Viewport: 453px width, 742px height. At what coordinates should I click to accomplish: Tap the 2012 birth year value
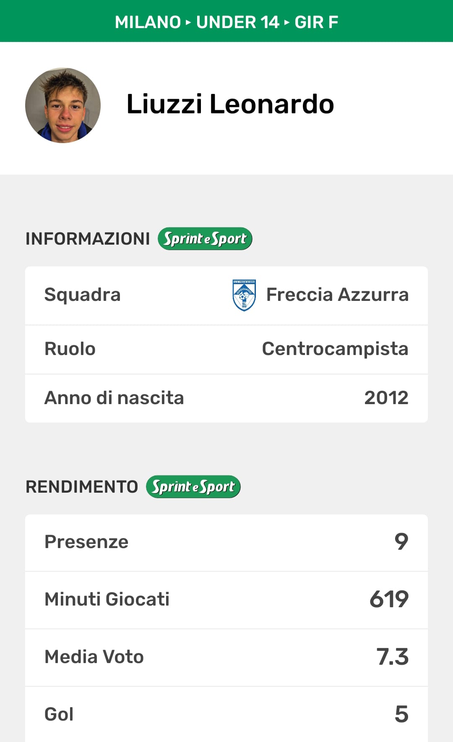pos(386,398)
